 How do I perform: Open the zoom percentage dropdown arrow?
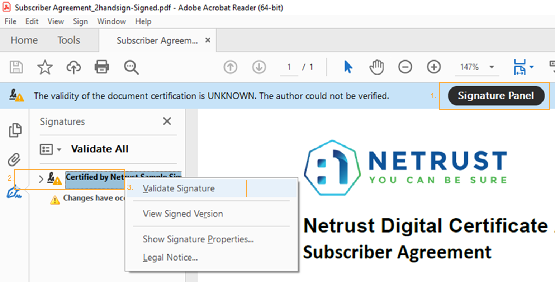coord(492,67)
